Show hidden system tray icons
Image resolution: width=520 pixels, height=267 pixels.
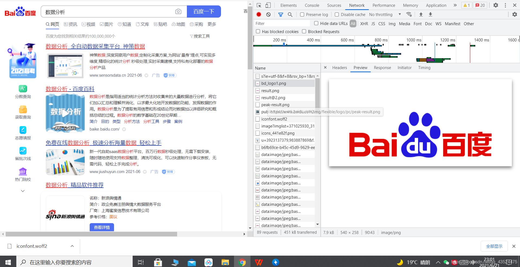[438, 262]
